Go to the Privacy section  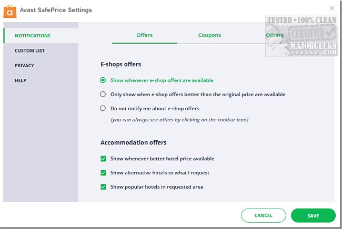[24, 66]
